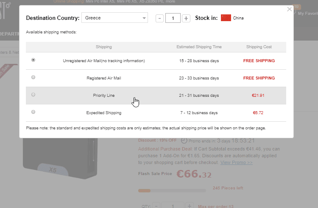Open the View Promo link
This screenshot has width=318, height=208.
(x=237, y=162)
